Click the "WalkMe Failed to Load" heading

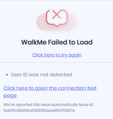pos(57,42)
